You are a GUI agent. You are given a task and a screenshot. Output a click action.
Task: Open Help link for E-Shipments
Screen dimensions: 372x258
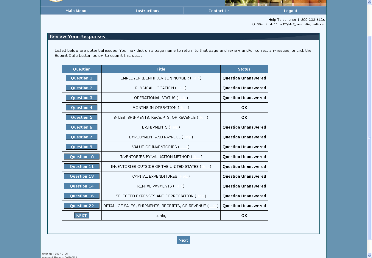tap(174, 127)
